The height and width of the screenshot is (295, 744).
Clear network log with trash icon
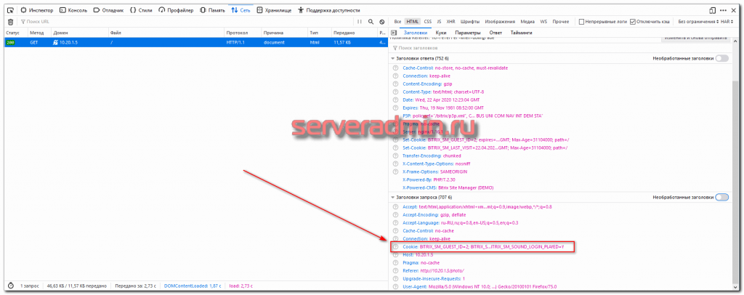tap(9, 22)
